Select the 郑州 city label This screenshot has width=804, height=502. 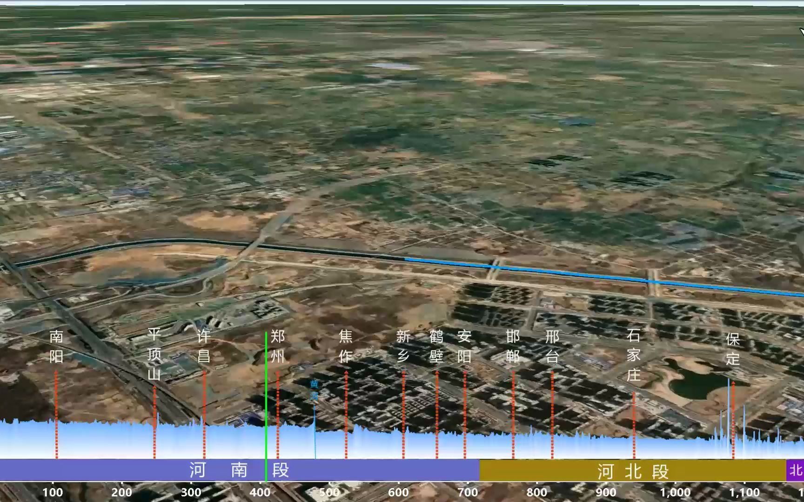pos(278,346)
